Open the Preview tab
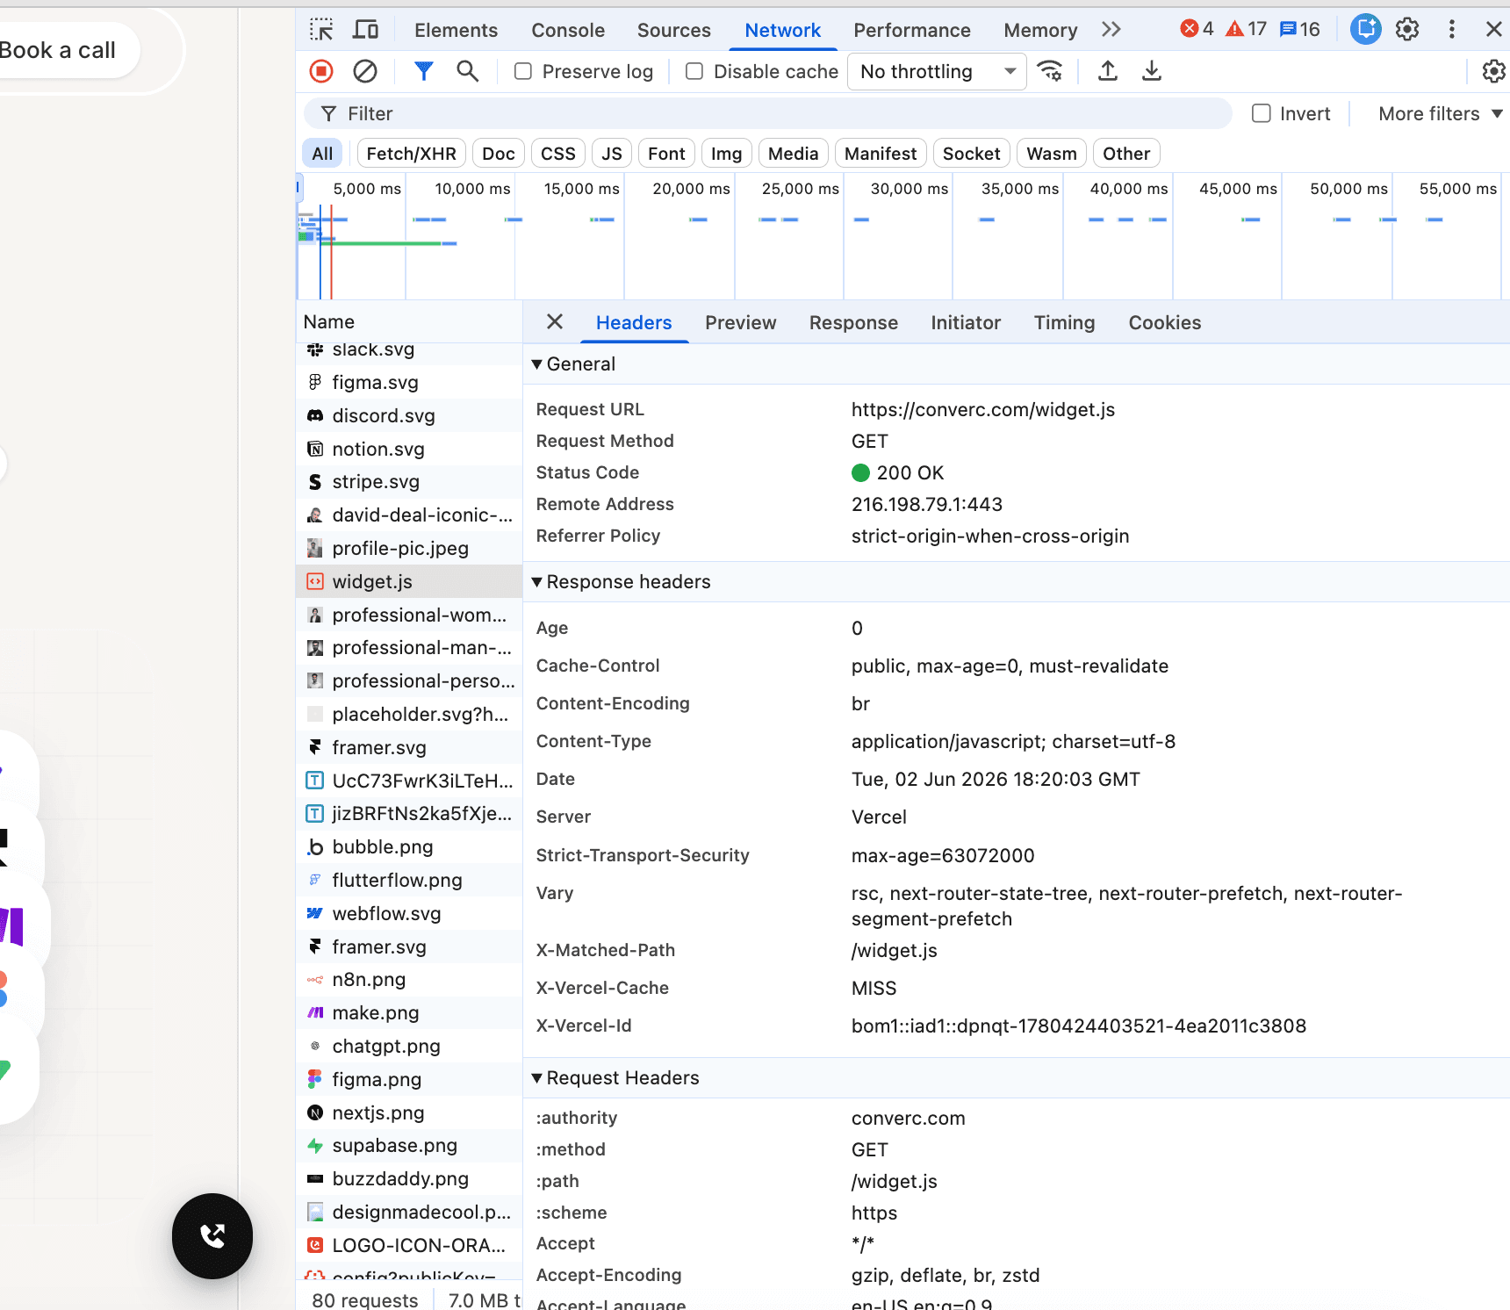Viewport: 1510px width, 1310px height. [x=741, y=322]
